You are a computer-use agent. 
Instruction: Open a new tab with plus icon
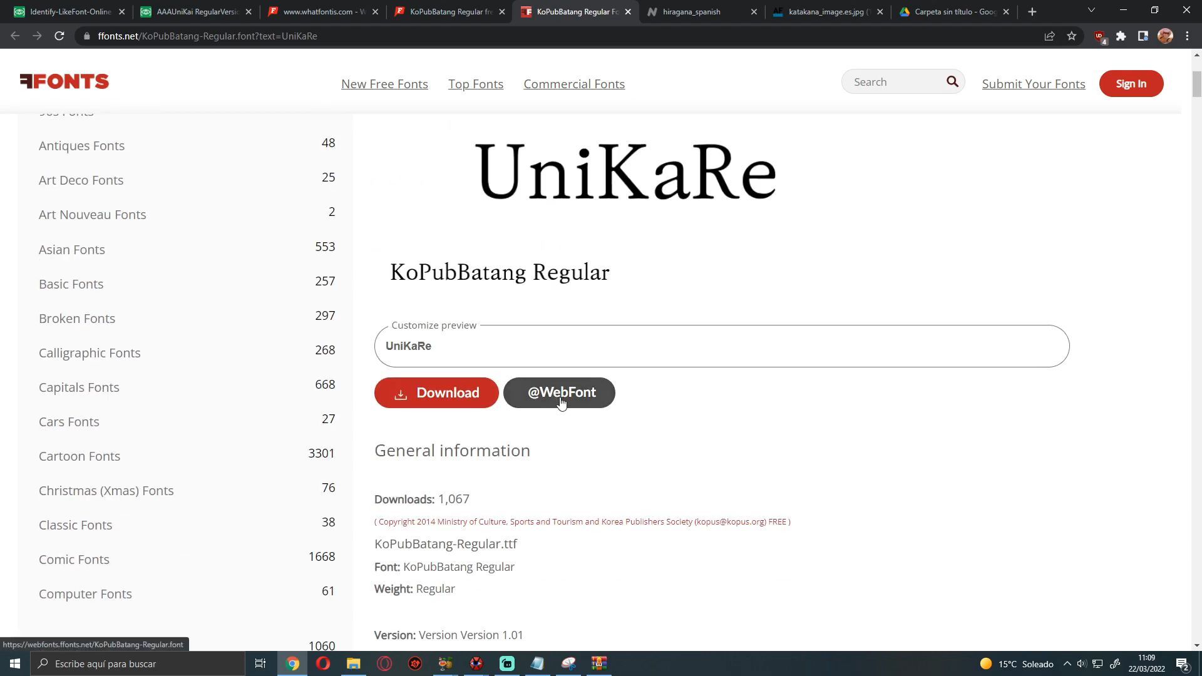coord(1032,12)
